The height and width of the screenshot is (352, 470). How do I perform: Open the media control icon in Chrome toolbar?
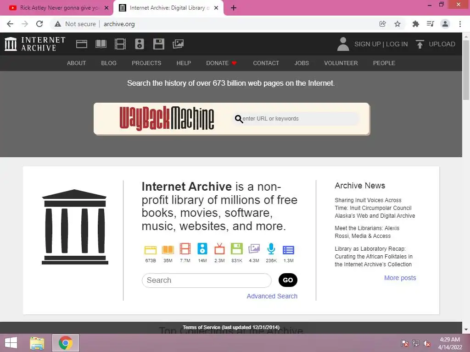431,24
